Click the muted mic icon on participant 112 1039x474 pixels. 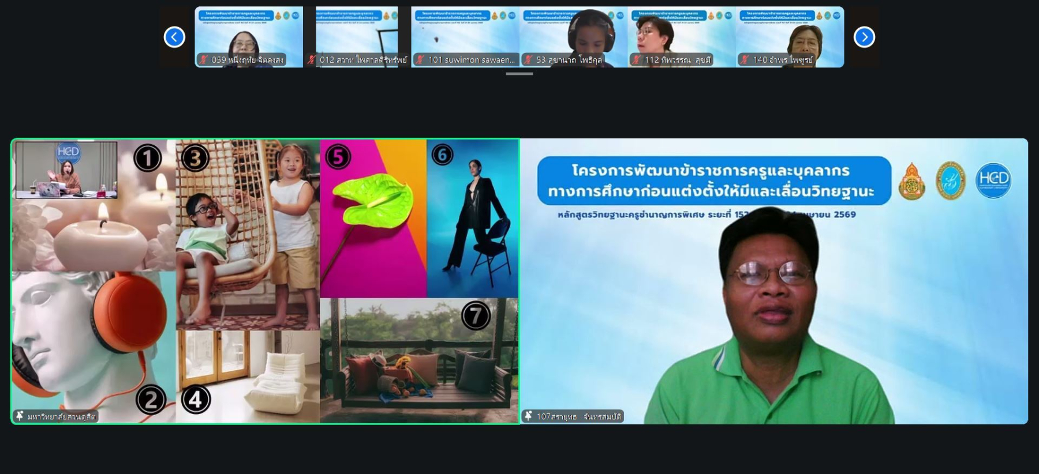point(636,60)
